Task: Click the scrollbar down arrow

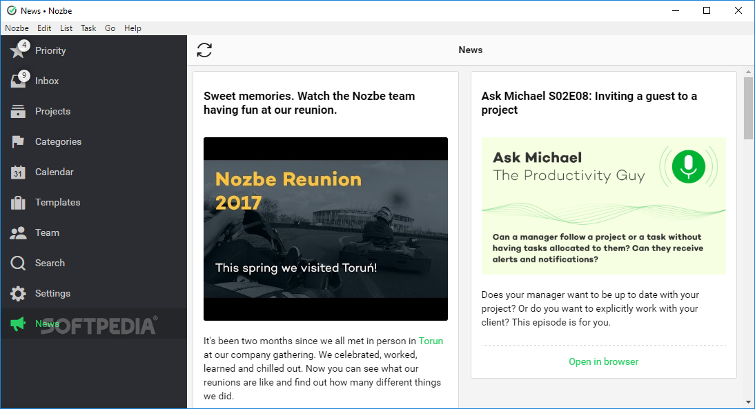Action: 748,402
